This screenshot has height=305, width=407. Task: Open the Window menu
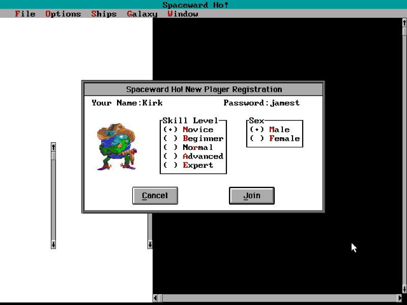point(183,14)
